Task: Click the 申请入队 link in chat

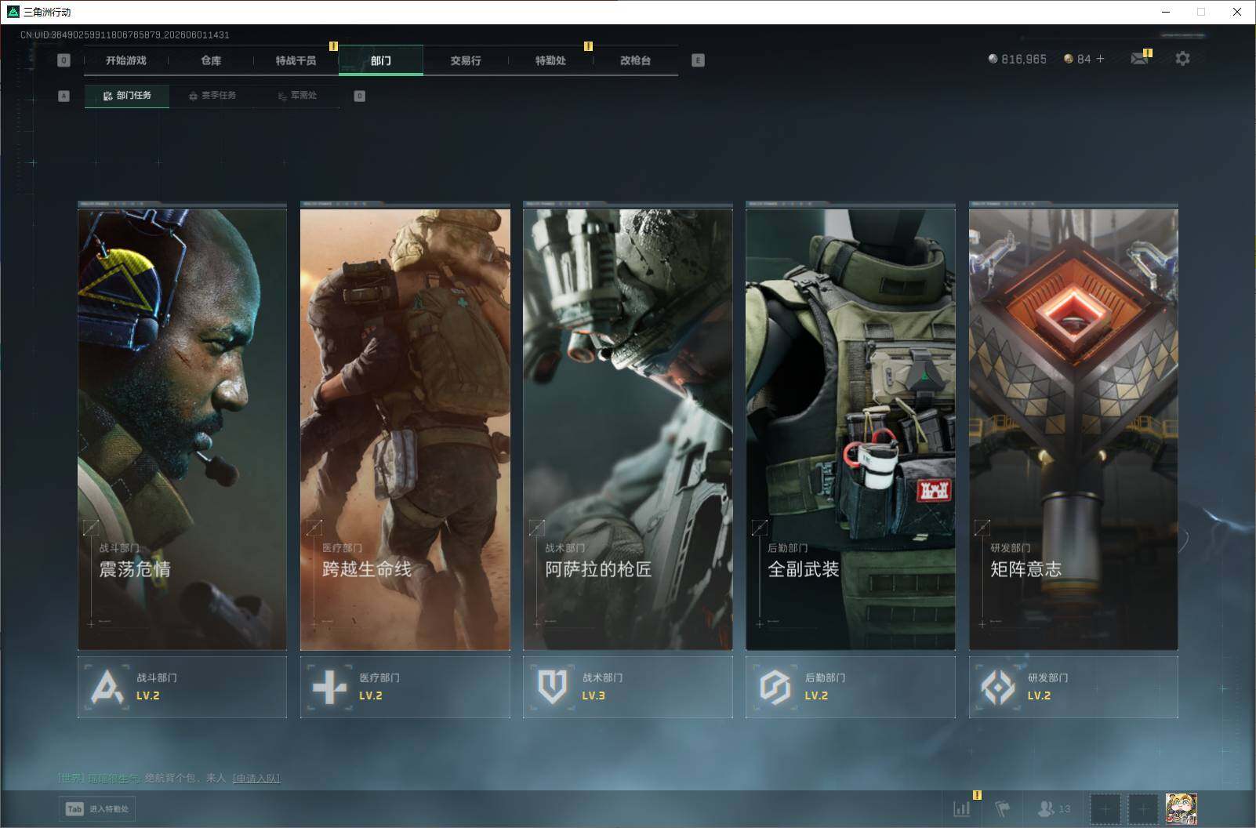Action: [256, 778]
